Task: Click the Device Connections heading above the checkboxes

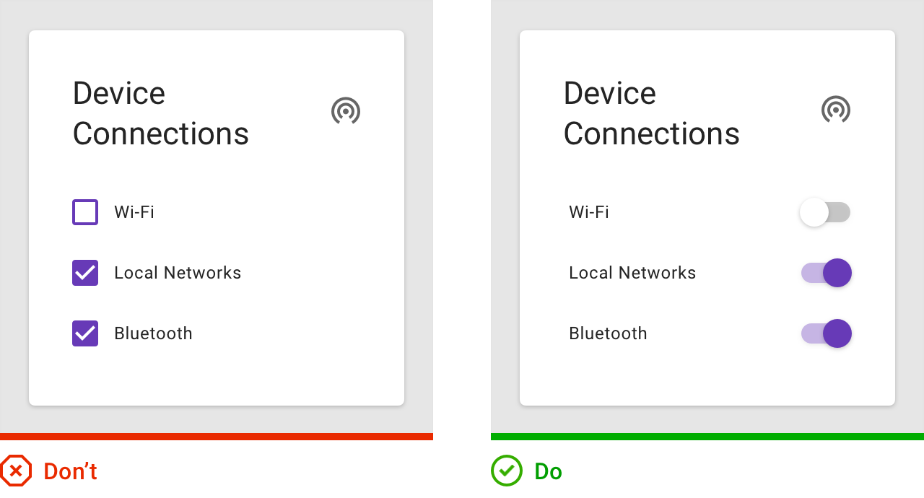Action: 160,113
